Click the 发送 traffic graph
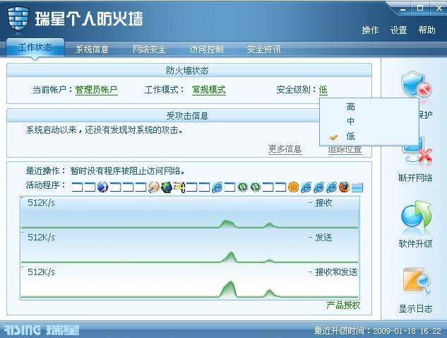Viewport: 447px width, 338px height. click(189, 247)
